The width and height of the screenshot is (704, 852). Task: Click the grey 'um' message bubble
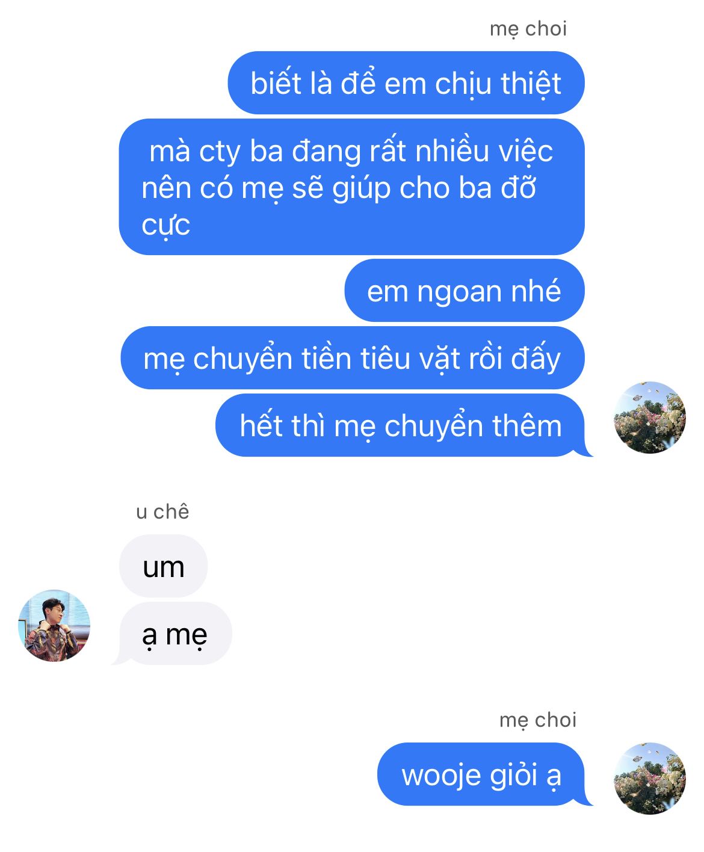point(164,566)
